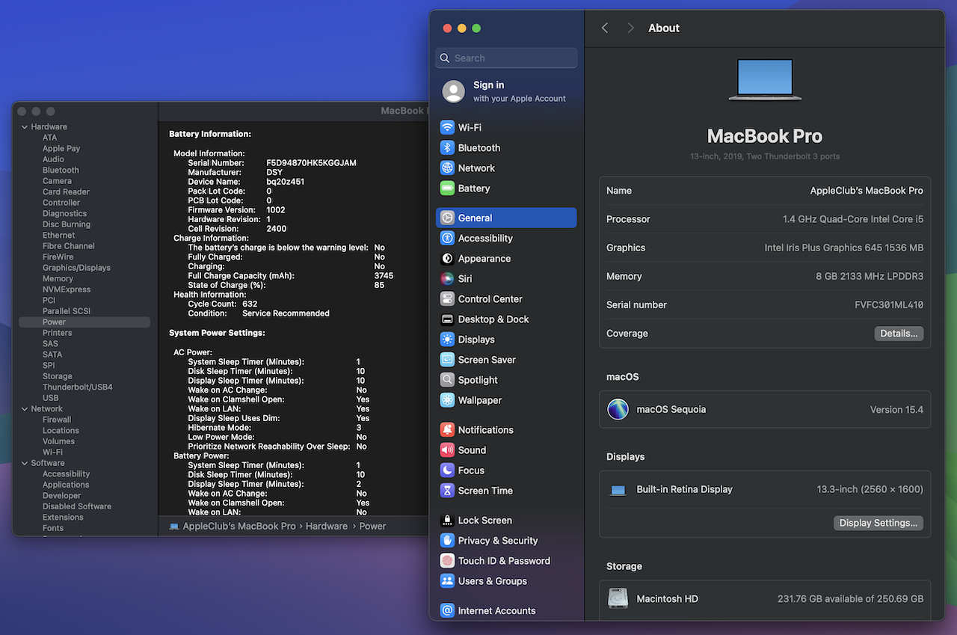The width and height of the screenshot is (957, 635).
Task: Collapse the Network section in System Information
Action: coord(25,408)
